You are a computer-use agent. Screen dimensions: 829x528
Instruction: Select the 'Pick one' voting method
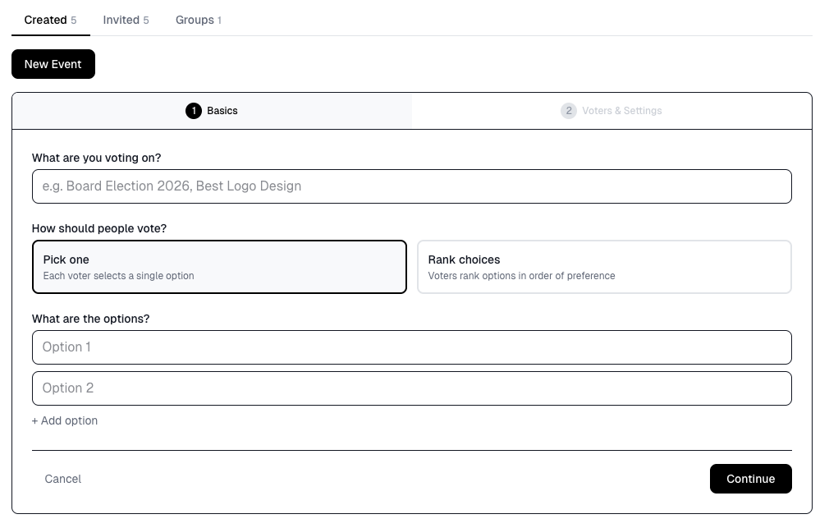point(219,267)
